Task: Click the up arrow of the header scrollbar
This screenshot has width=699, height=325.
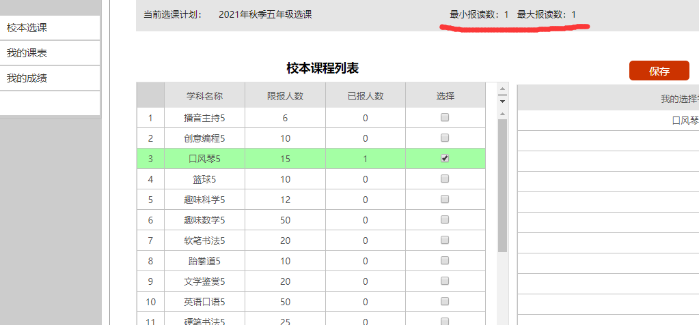Action: tap(503, 89)
